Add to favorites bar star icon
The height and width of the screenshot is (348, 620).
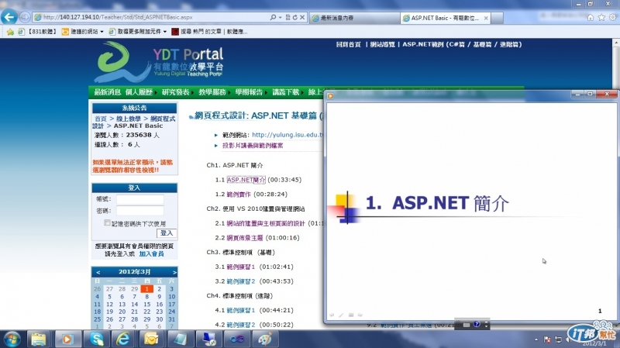point(10,32)
